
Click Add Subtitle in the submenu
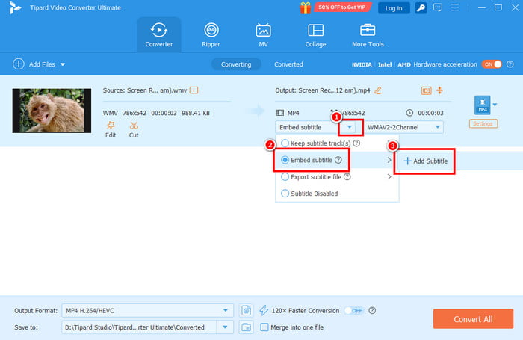[x=425, y=161]
